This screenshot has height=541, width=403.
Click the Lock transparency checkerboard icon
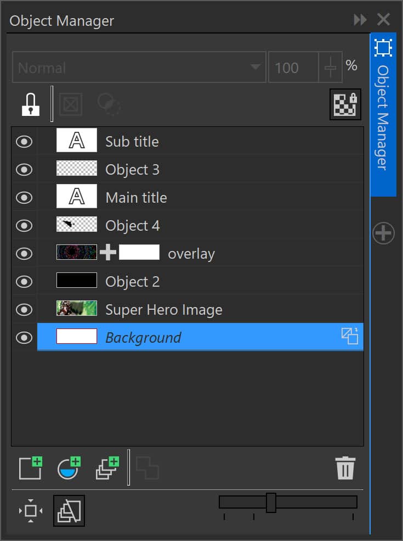[x=345, y=104]
